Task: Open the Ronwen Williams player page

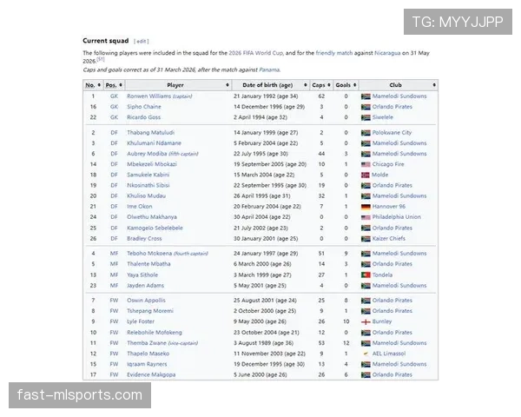Action: coord(148,96)
